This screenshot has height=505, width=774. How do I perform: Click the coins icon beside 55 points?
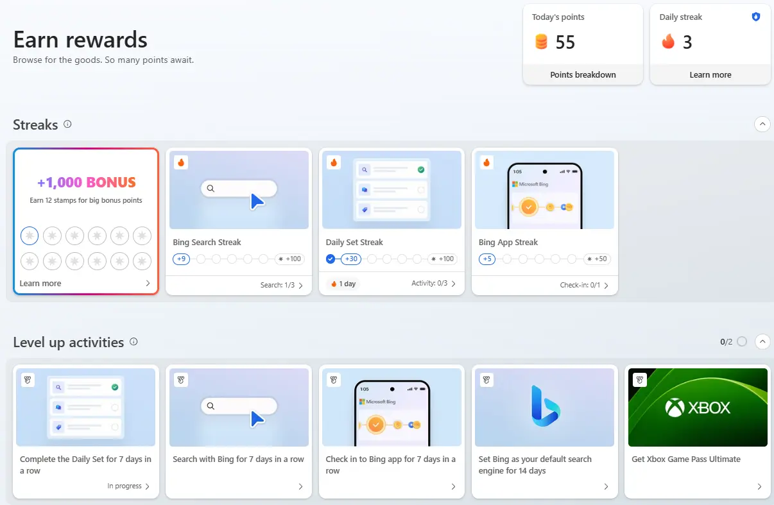[541, 42]
